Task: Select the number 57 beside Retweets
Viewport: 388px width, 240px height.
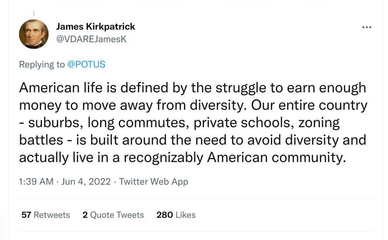Action: pos(26,215)
